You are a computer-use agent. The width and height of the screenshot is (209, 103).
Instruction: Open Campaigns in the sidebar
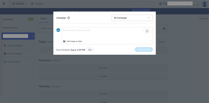tap(8, 19)
